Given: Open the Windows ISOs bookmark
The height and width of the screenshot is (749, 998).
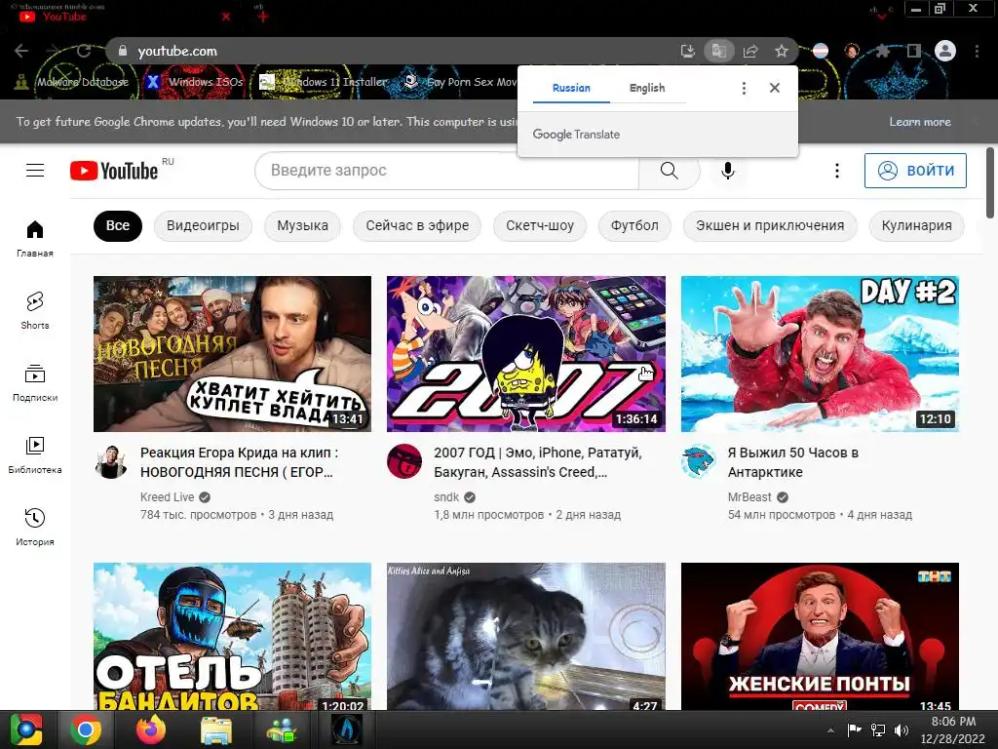Looking at the screenshot, I should (195, 82).
